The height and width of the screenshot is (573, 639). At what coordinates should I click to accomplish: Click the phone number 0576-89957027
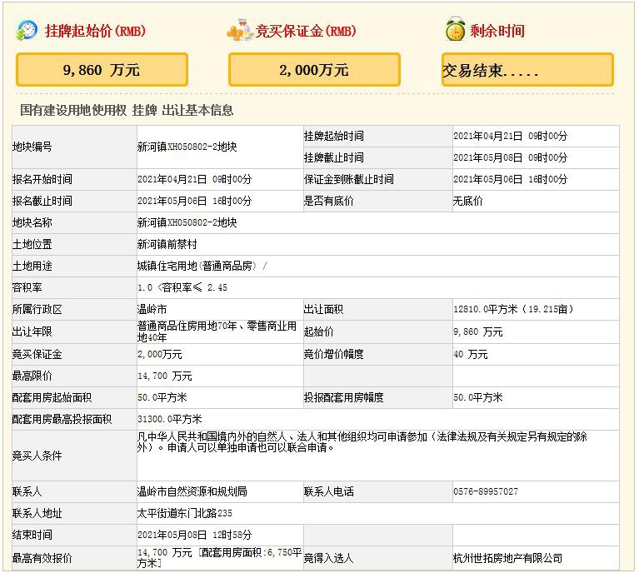pos(486,492)
